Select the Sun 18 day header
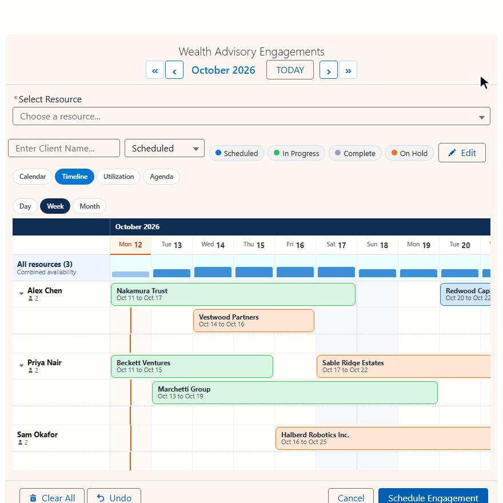 click(x=377, y=245)
